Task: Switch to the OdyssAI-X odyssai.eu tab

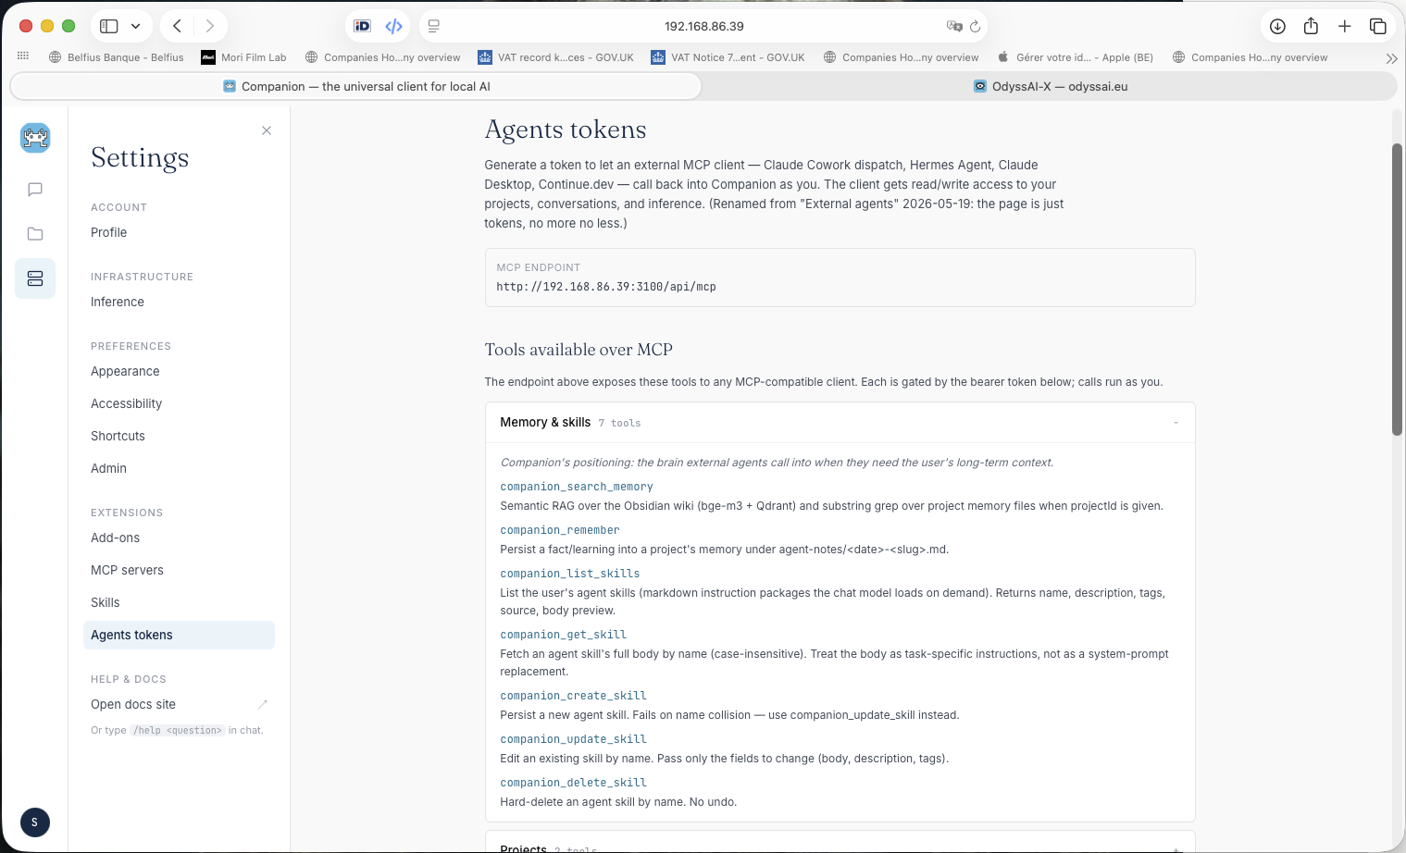Action: click(1050, 86)
